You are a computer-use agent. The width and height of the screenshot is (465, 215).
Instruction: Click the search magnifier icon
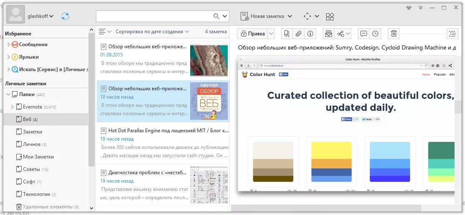216,16
